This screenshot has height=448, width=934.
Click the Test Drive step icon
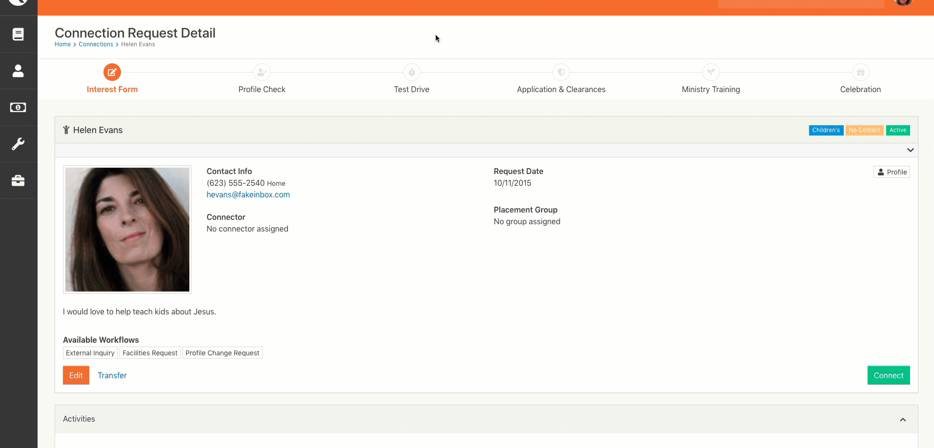tap(412, 72)
